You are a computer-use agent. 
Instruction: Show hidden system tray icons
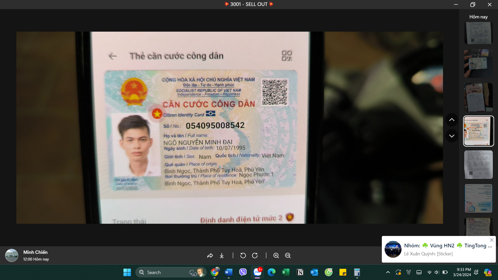(x=388, y=272)
